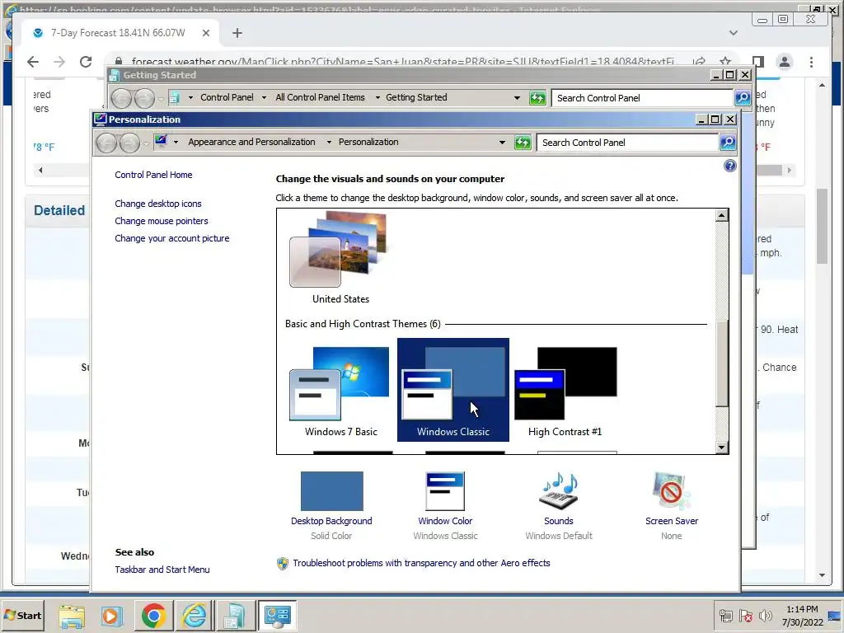Switch to Internet Explorer in taskbar
844x633 pixels.
tap(195, 616)
